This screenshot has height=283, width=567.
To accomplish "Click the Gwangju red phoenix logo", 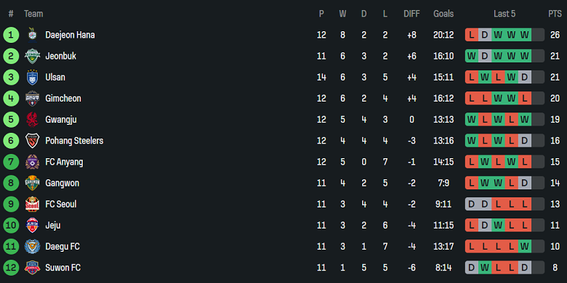I will [32, 120].
